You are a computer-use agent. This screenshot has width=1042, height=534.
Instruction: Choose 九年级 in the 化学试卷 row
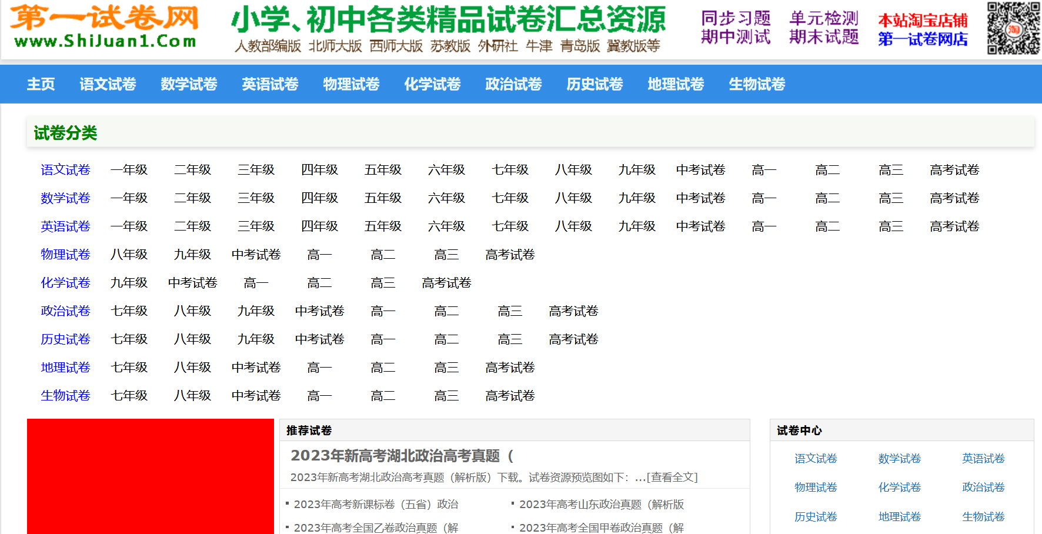129,283
